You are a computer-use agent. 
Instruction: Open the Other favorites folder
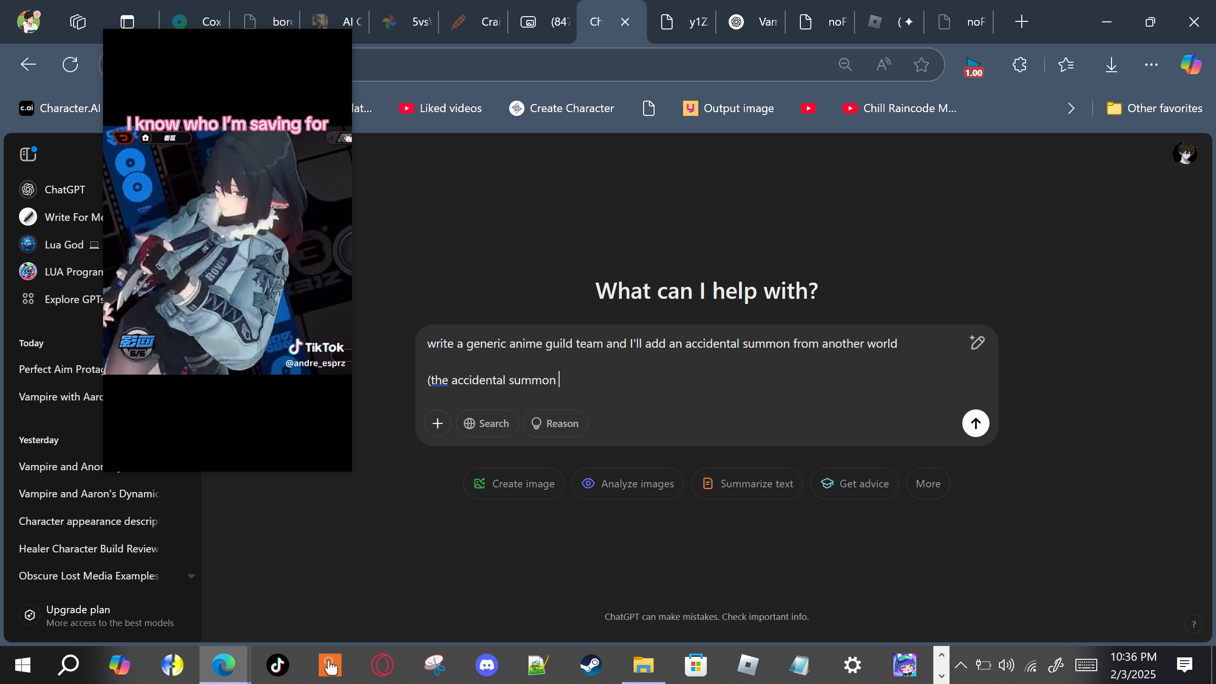(x=1155, y=108)
